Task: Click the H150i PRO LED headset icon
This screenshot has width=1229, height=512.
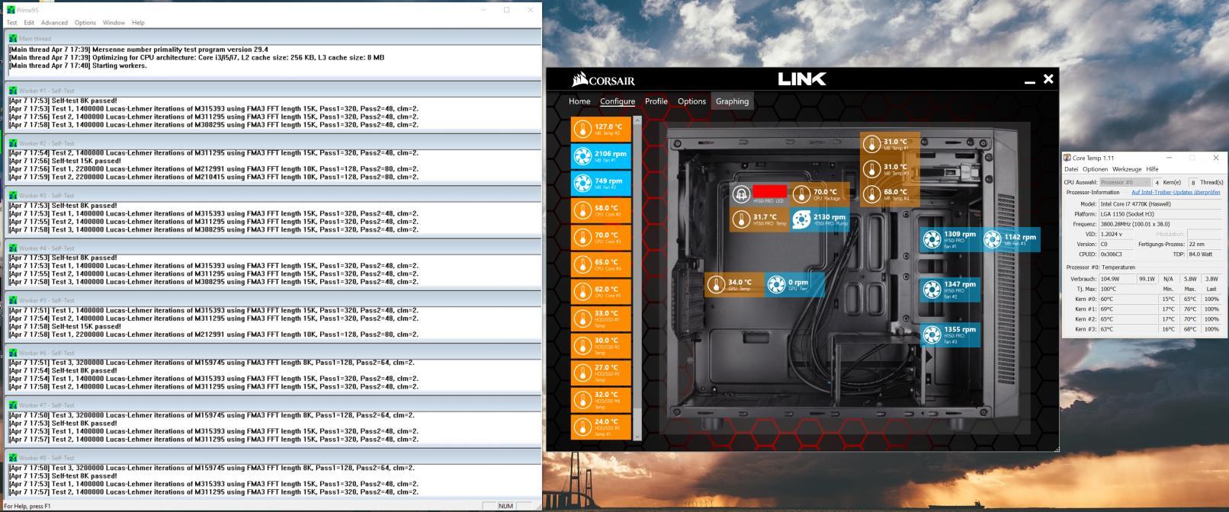Action: click(741, 194)
